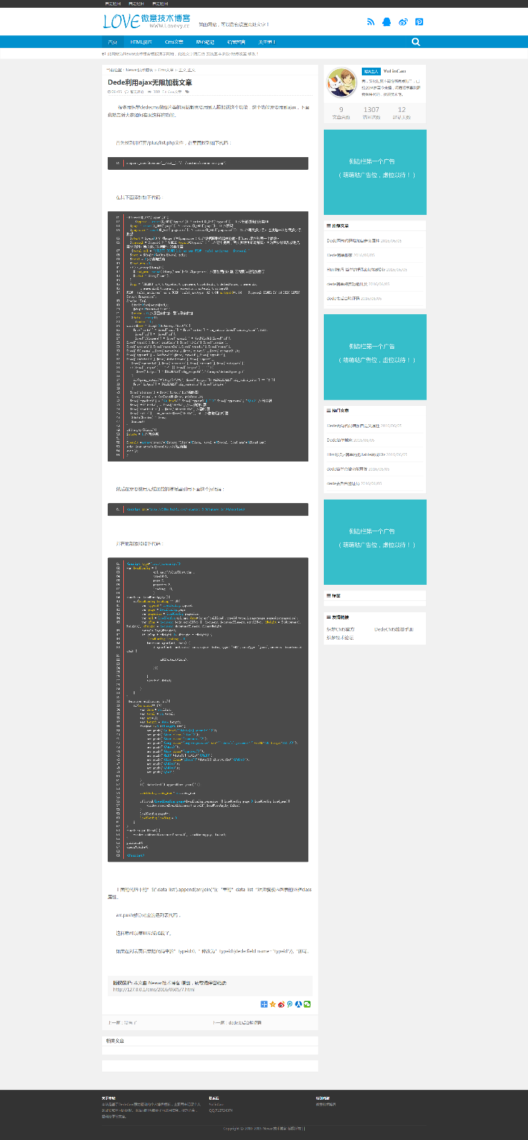Image resolution: width=528 pixels, height=1140 pixels.
Task: Click the yellow star share icon
Action: click(x=272, y=1004)
